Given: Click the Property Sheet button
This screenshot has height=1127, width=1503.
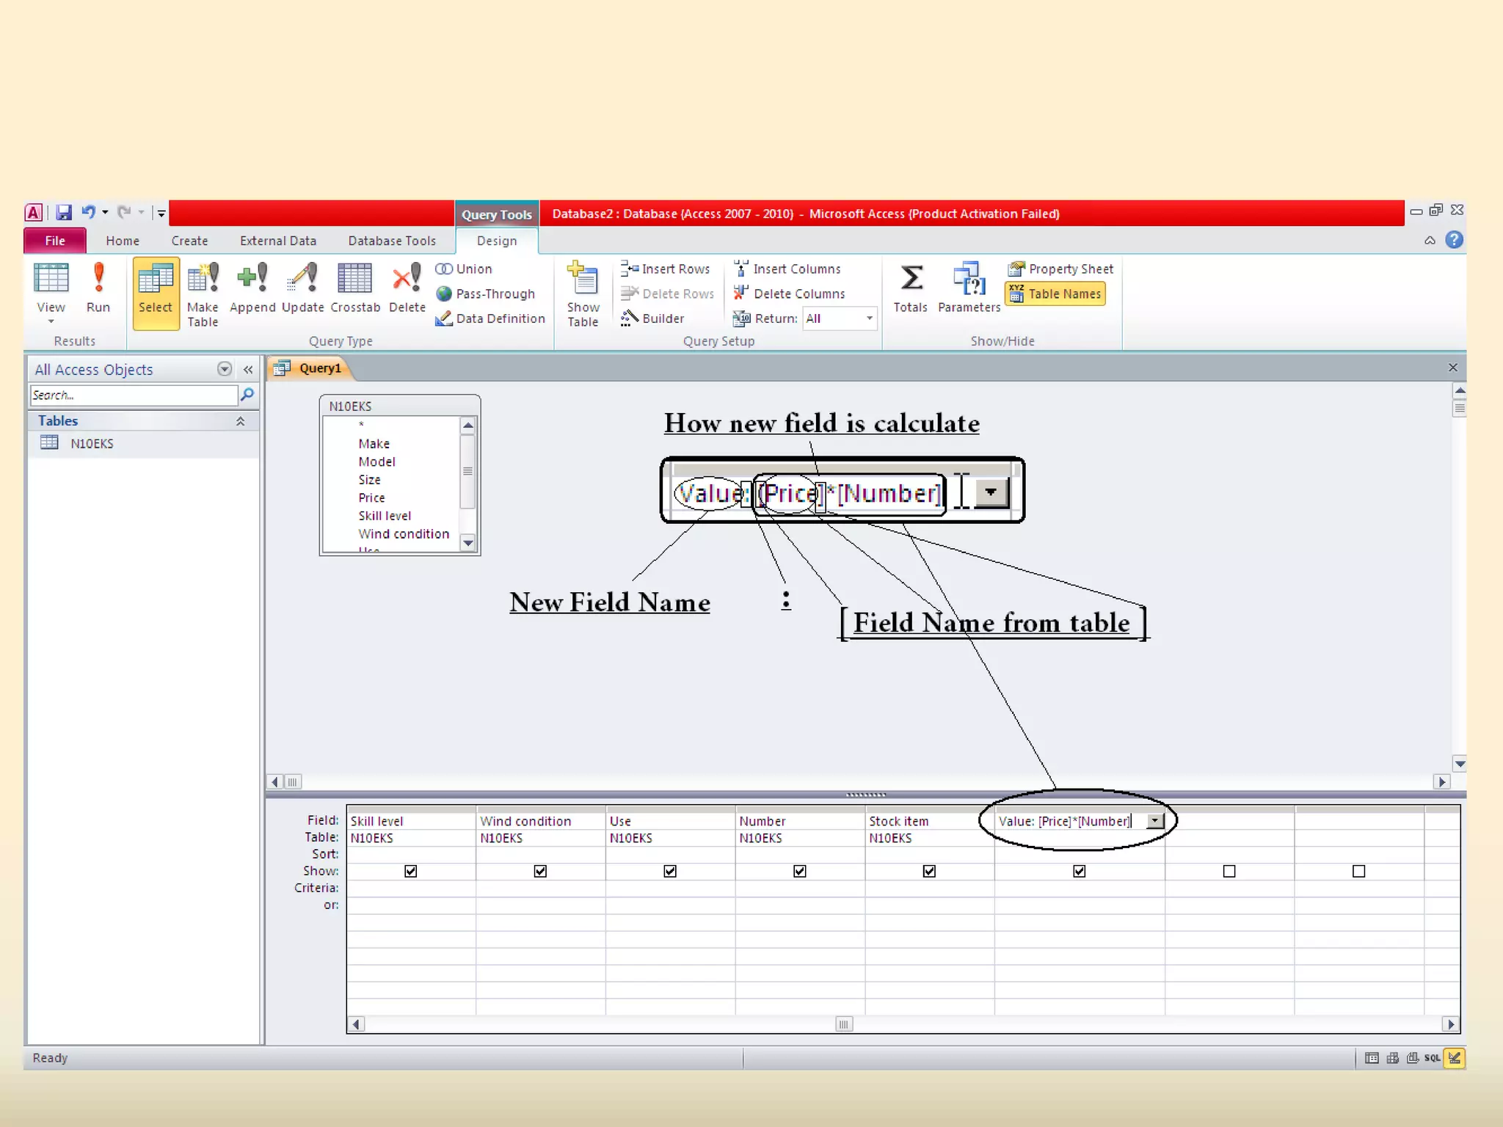Looking at the screenshot, I should tap(1061, 269).
